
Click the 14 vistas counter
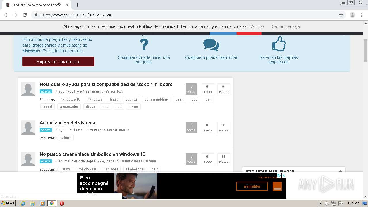coord(223,159)
